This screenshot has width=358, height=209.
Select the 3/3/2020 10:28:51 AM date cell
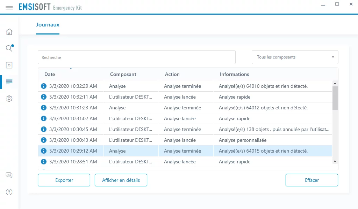click(73, 162)
